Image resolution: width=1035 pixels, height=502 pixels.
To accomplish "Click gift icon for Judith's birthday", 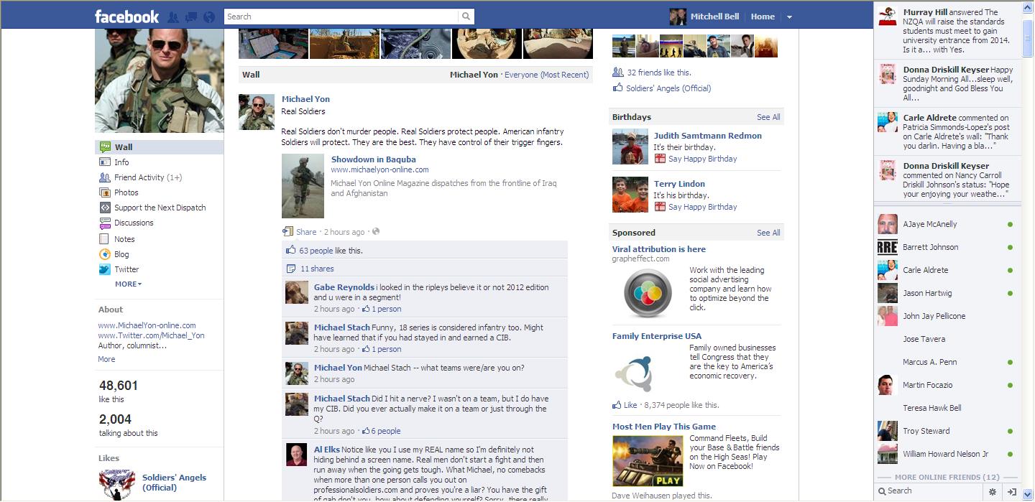I will (660, 159).
